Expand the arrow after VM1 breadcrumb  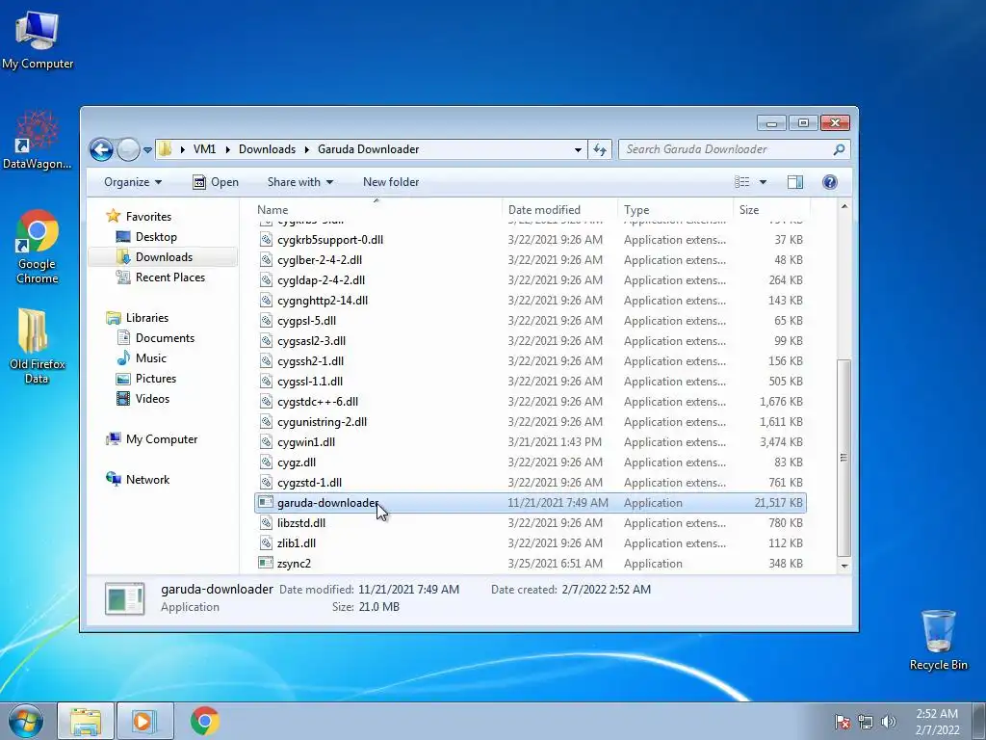click(x=227, y=149)
